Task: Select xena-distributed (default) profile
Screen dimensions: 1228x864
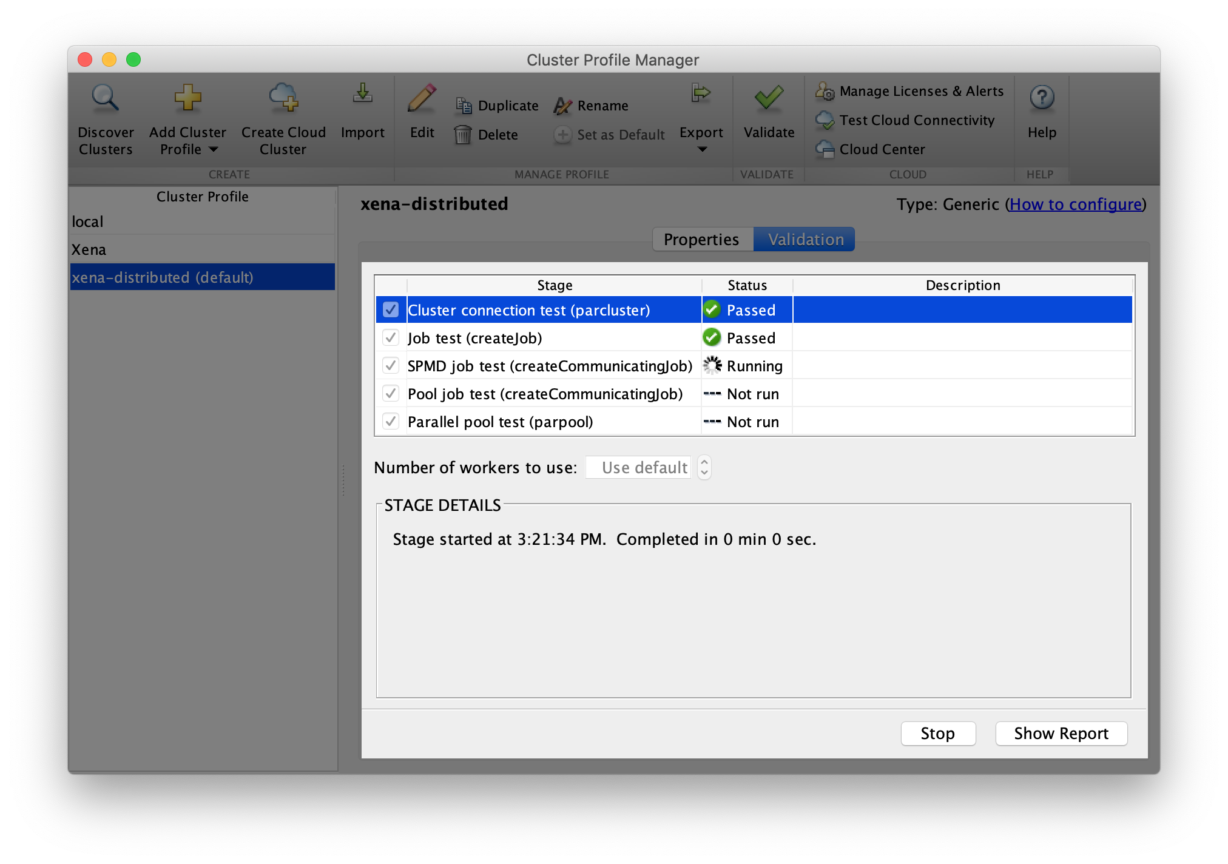Action: [x=202, y=277]
